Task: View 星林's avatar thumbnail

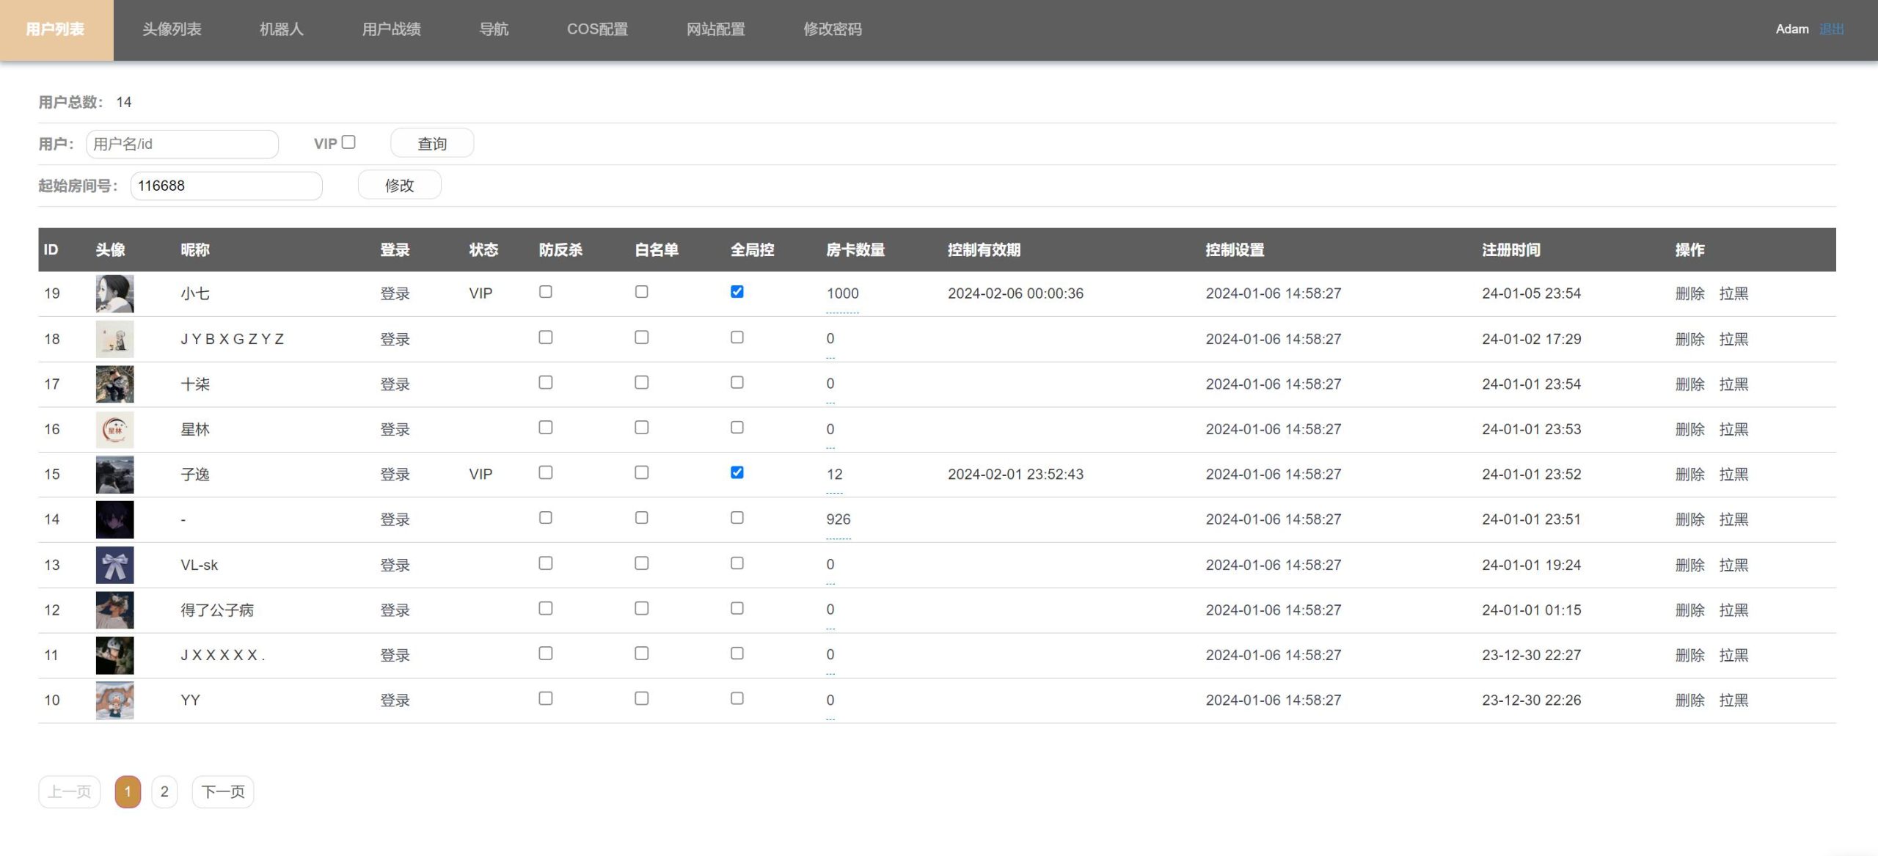Action: click(x=114, y=429)
